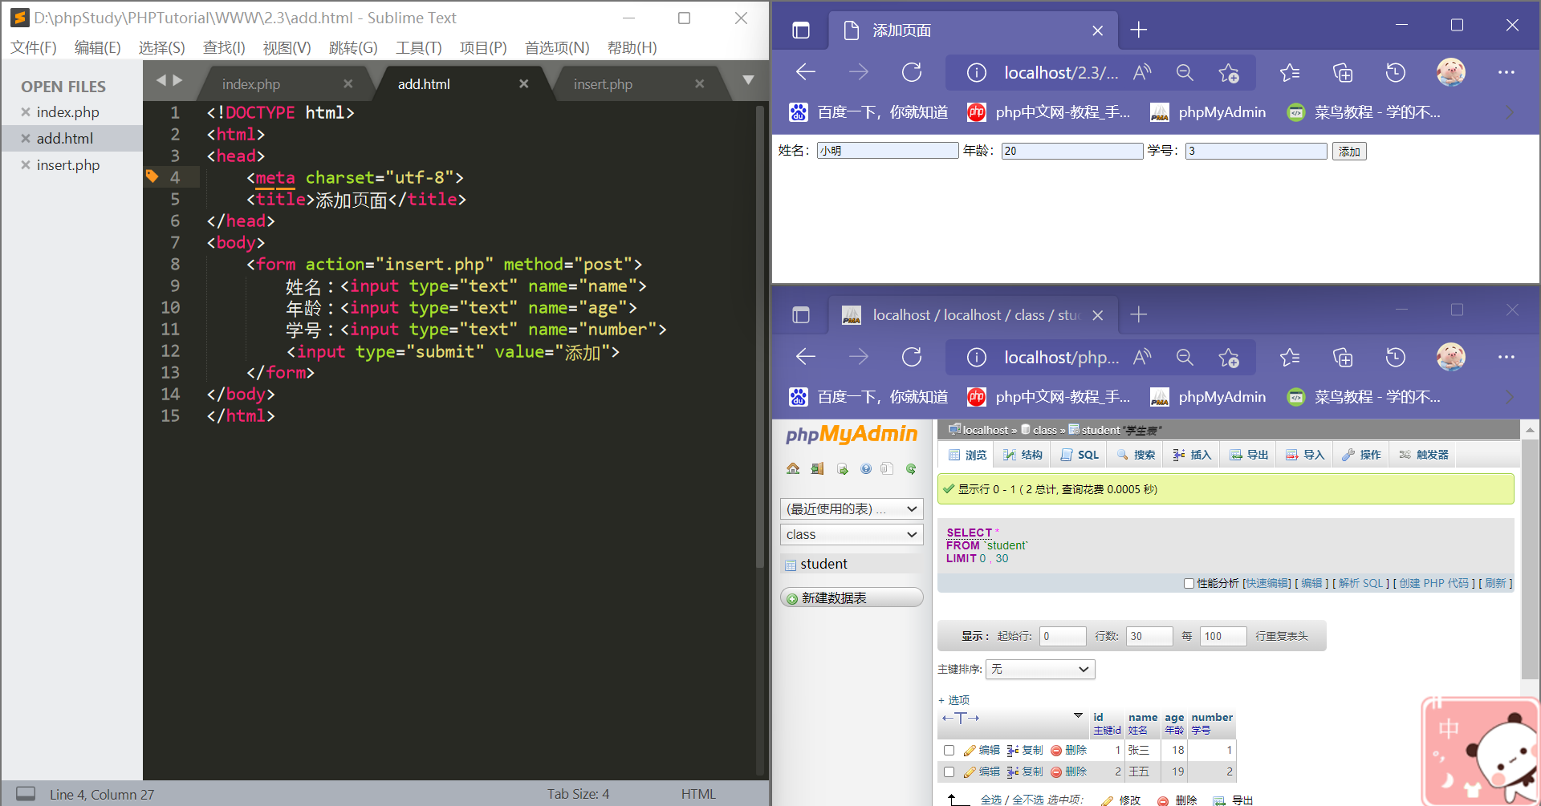1541x806 pixels.
Task: Open history icon in phpMyAdmin window
Action: [1396, 358]
